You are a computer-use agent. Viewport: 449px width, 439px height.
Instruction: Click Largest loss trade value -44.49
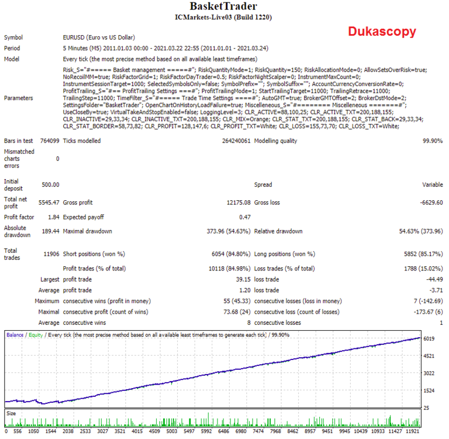(434, 279)
